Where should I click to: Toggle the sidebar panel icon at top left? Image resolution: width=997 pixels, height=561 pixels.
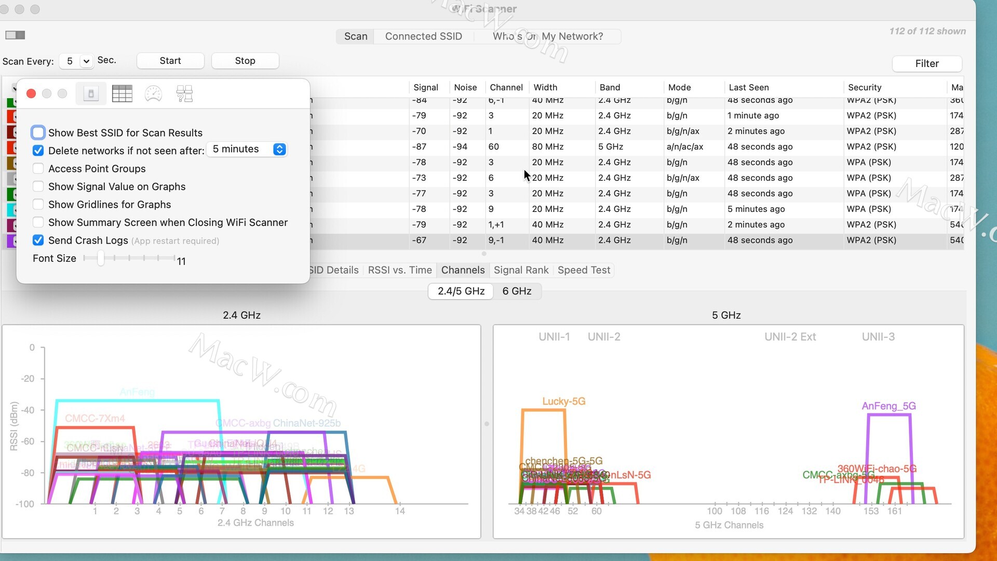[15, 35]
